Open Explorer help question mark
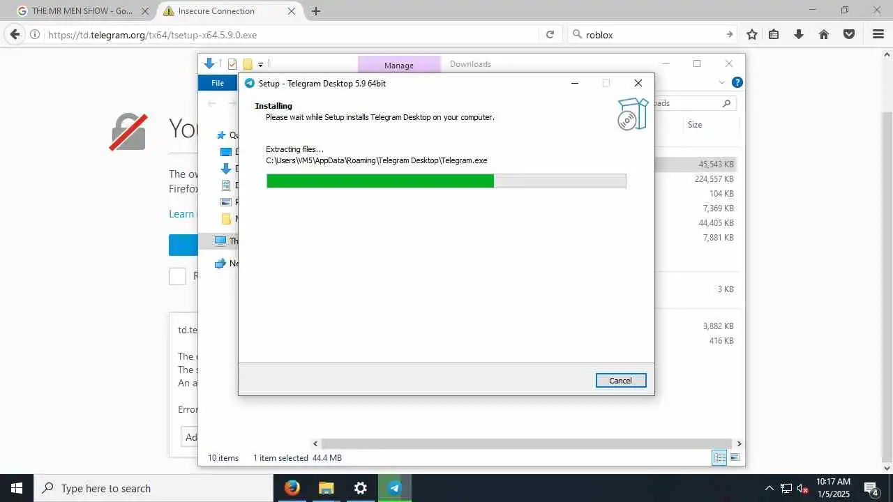 coord(737,82)
